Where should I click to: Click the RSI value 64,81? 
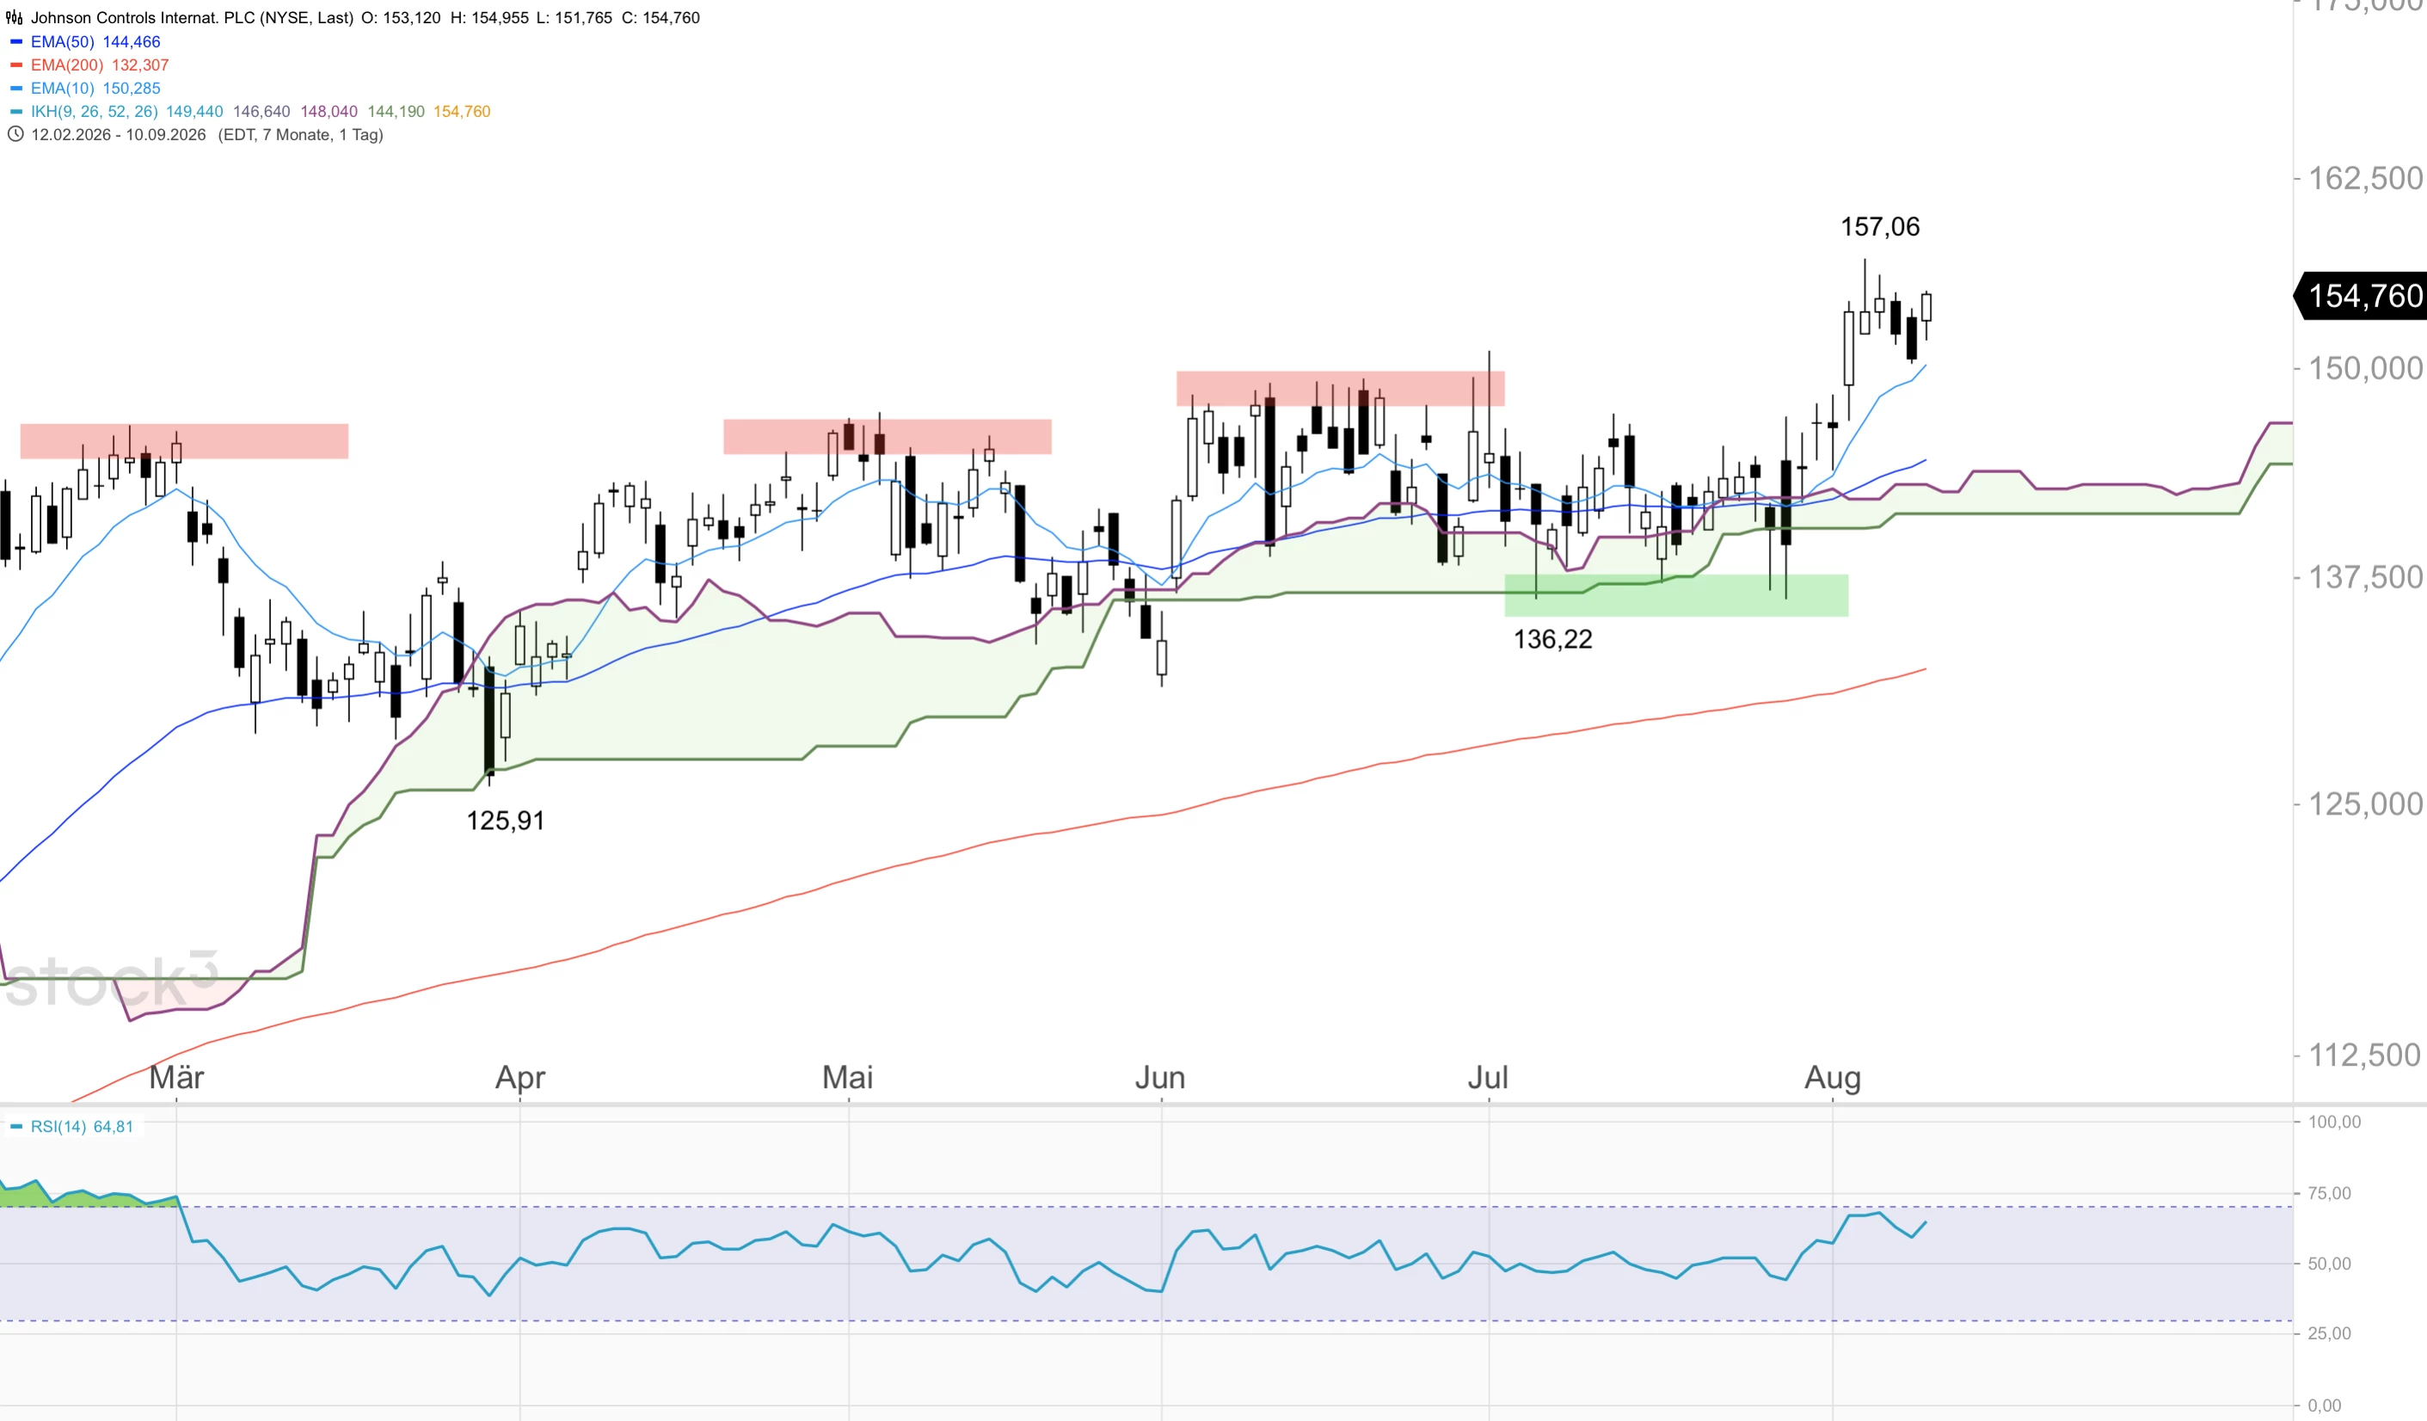click(x=114, y=1126)
